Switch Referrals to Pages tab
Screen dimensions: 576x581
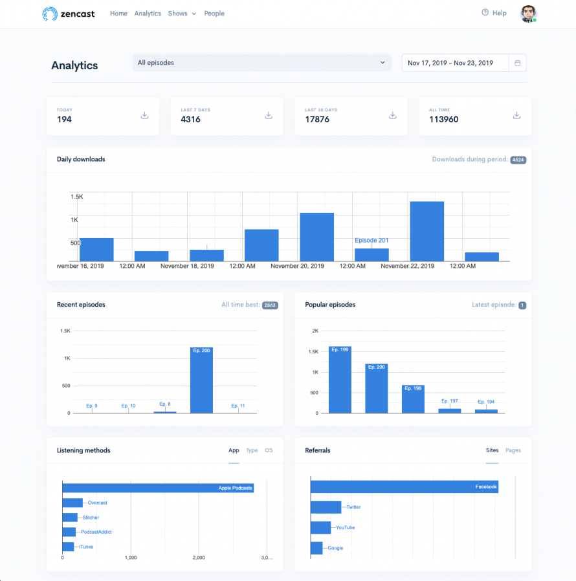[x=513, y=450]
